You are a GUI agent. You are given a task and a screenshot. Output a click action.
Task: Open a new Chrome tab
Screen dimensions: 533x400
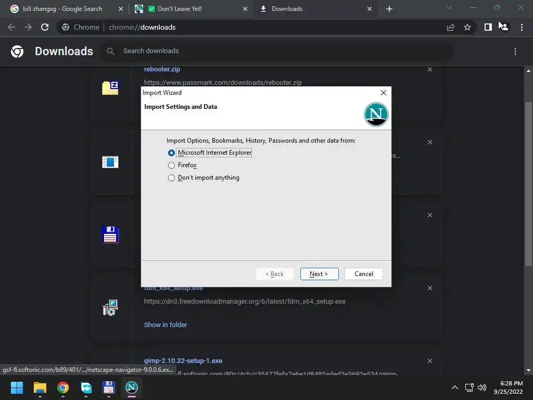[389, 9]
